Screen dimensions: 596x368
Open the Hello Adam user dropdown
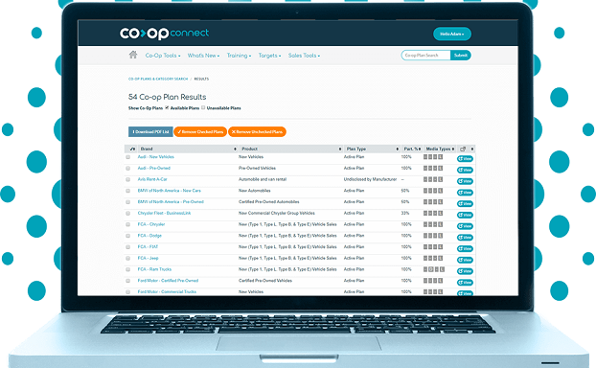coord(452,34)
